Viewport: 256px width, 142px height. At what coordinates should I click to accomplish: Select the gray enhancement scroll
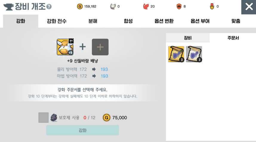(194, 54)
